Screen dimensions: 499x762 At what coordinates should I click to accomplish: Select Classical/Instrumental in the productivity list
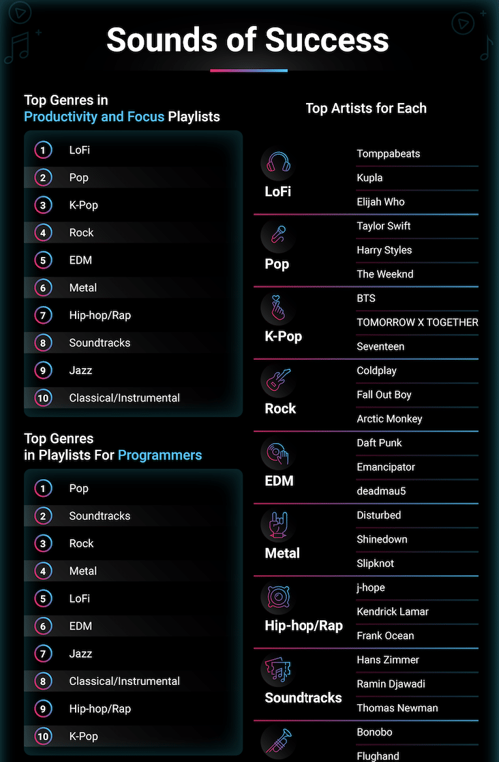(124, 398)
